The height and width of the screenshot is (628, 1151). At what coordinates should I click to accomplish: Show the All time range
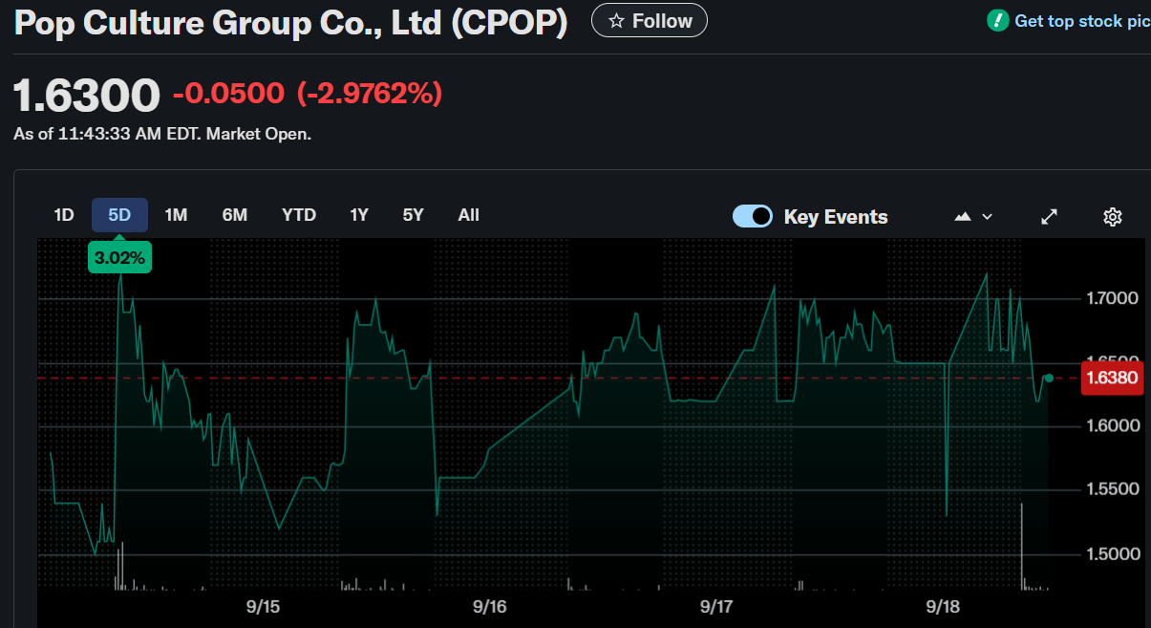[468, 215]
